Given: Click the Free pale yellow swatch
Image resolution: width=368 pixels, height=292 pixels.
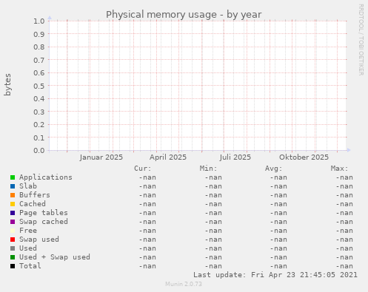Looking at the screenshot, I should pos(13,231).
